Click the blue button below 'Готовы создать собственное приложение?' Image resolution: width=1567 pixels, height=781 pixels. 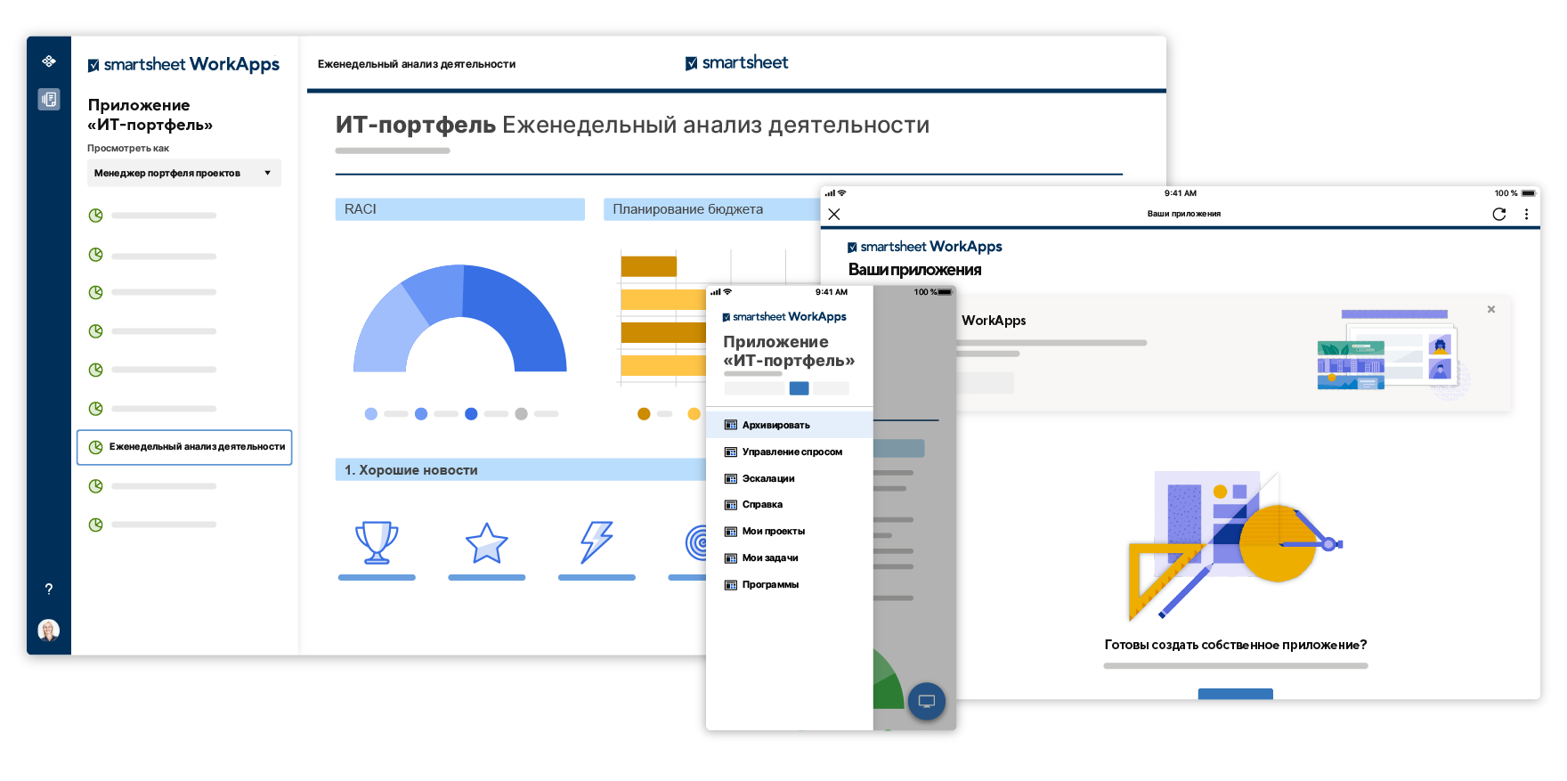[1235, 694]
